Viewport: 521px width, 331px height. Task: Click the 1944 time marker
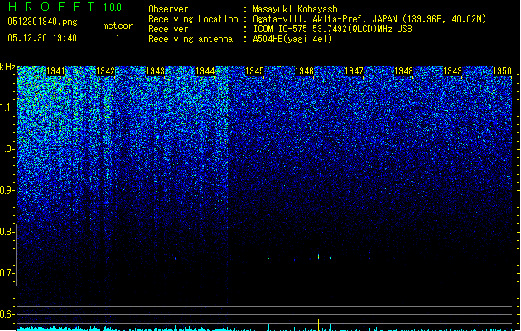point(205,71)
